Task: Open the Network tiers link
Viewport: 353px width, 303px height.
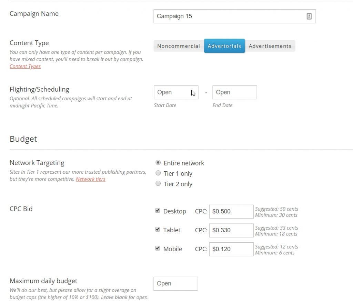Action: coord(91,179)
